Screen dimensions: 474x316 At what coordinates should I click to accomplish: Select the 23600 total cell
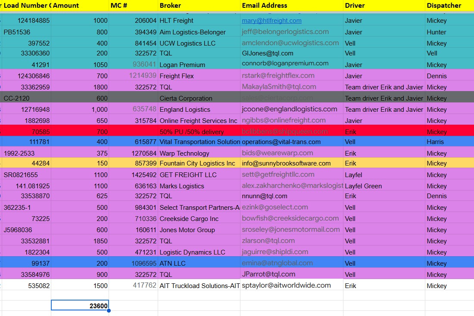[x=80, y=305]
